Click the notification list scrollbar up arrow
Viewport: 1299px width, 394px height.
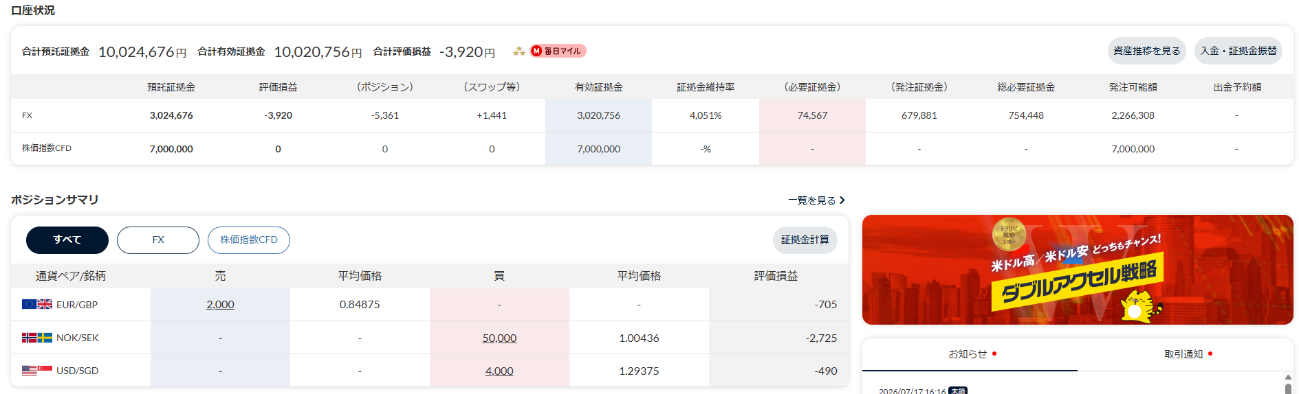[x=1288, y=378]
